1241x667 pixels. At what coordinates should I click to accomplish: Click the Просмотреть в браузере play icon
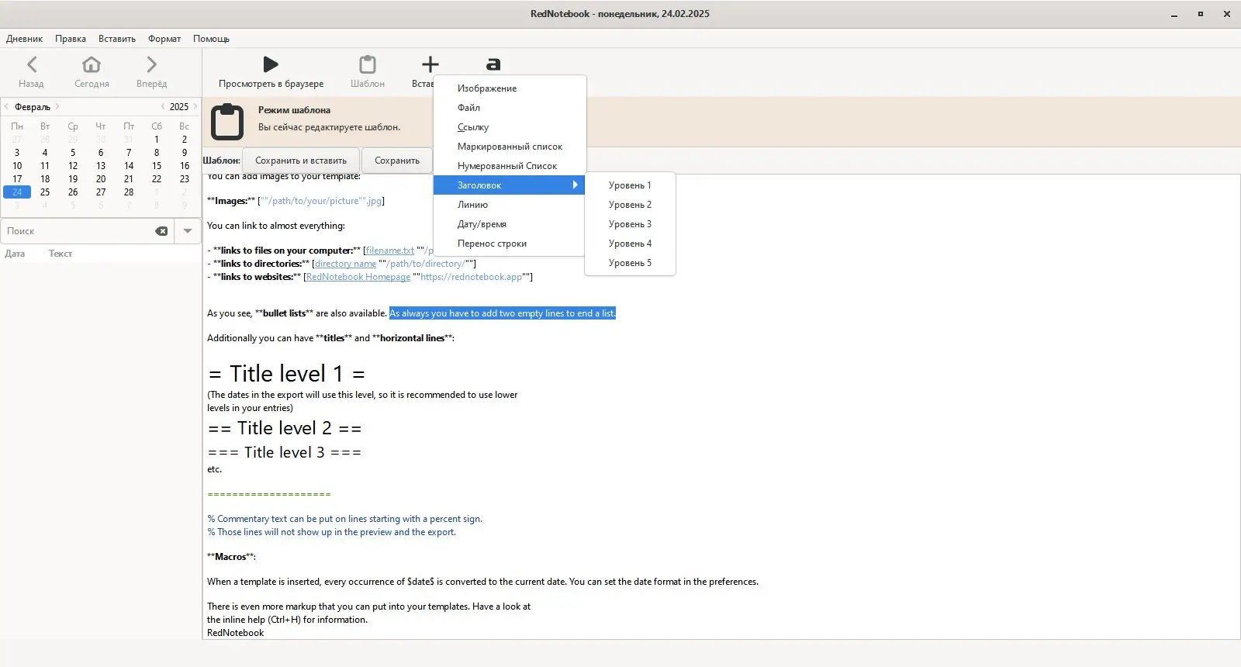(271, 64)
